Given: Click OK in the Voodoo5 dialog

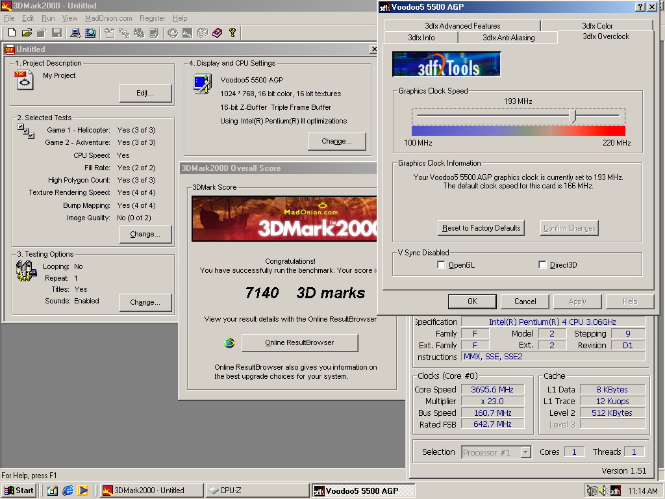Looking at the screenshot, I should [x=472, y=301].
